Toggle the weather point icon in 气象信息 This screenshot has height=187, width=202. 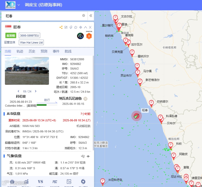click(88, 156)
